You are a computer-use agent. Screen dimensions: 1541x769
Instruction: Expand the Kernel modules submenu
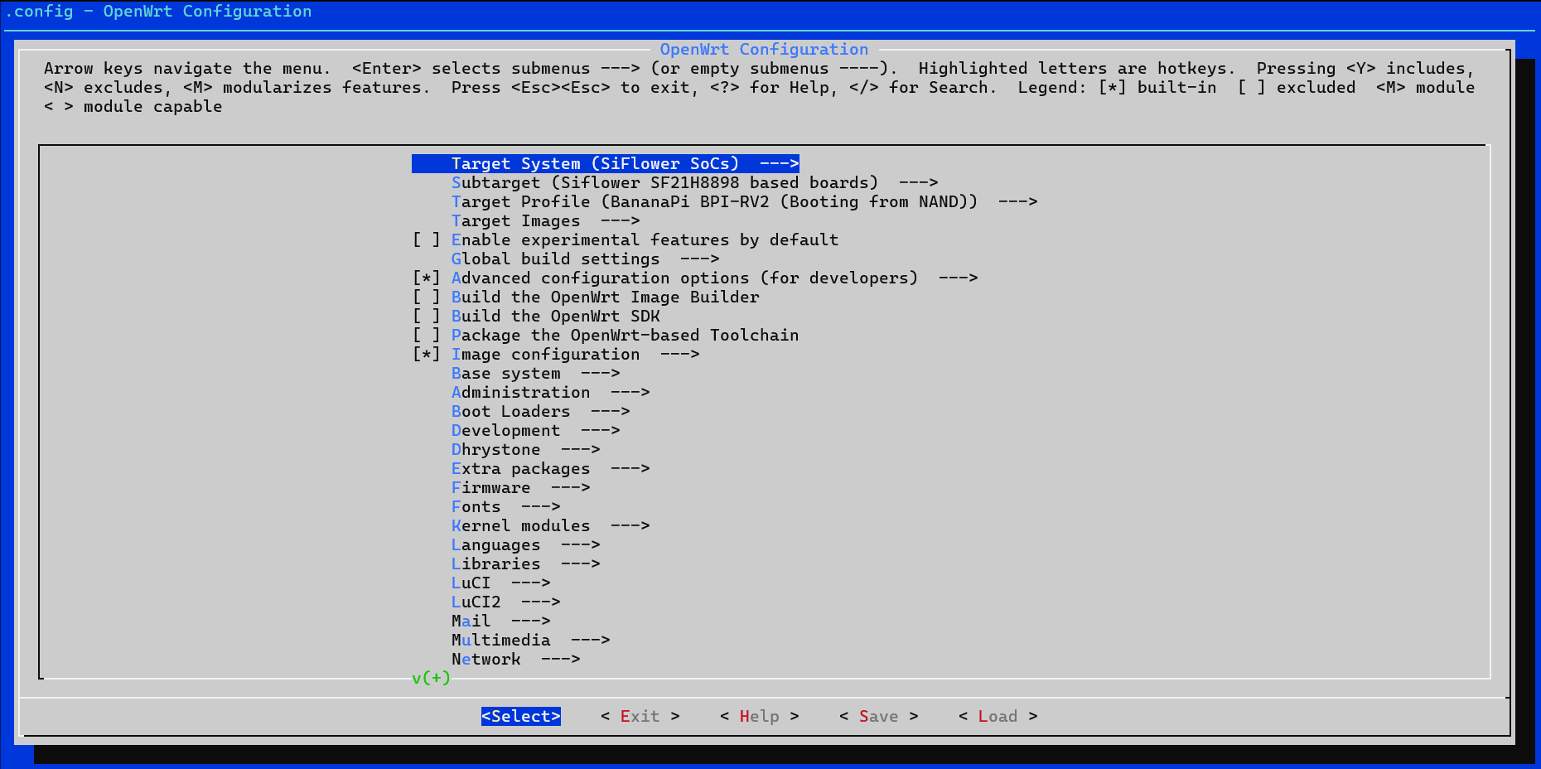click(550, 526)
